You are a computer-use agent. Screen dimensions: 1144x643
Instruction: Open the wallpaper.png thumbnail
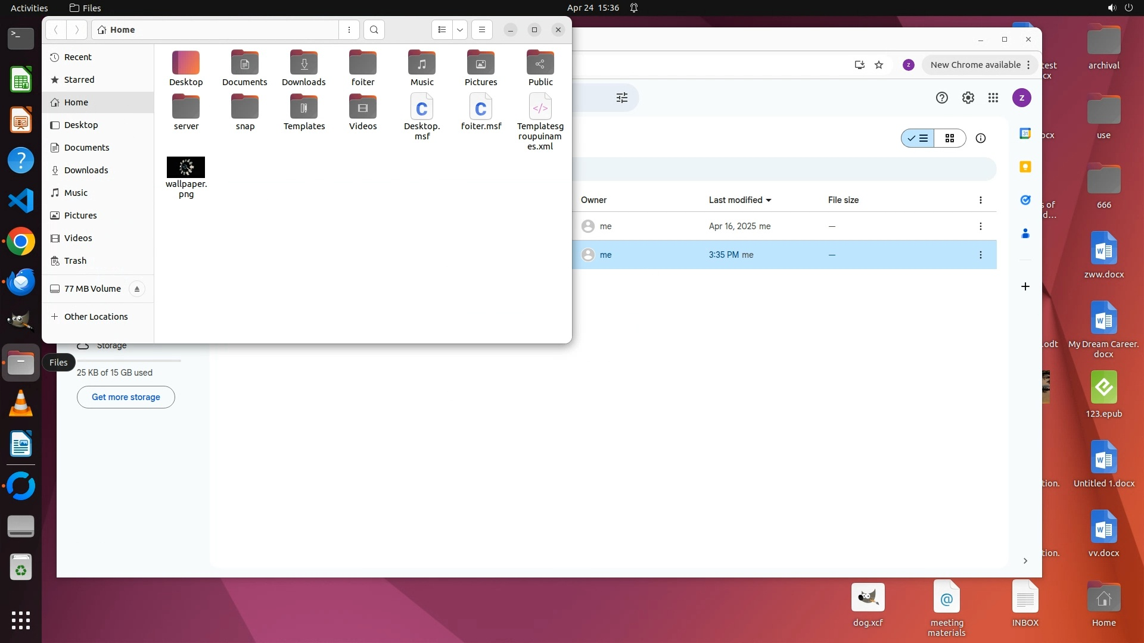click(x=186, y=167)
